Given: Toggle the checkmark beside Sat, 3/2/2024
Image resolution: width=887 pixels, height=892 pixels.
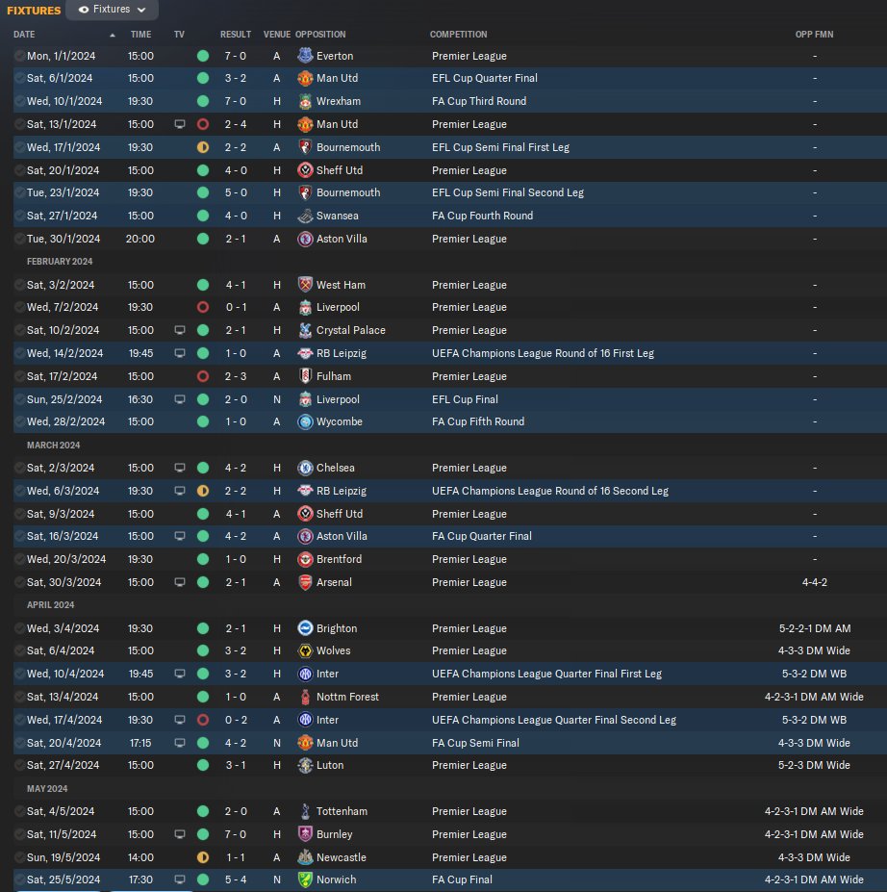Looking at the screenshot, I should (20, 285).
